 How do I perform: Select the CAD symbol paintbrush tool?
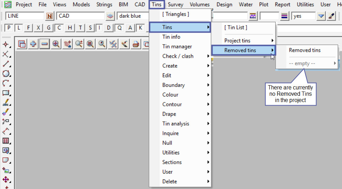click(x=6, y=112)
